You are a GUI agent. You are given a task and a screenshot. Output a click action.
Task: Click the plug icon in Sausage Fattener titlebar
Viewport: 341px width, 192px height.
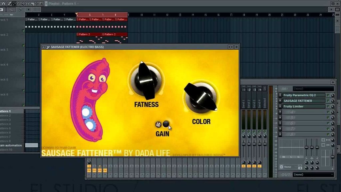click(48, 47)
